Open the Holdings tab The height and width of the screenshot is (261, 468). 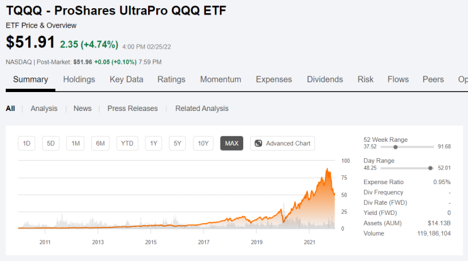coord(79,79)
